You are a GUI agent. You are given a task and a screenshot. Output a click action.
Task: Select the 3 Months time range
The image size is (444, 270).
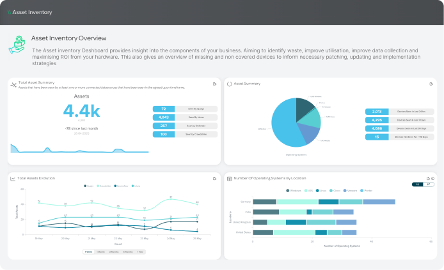coord(114,251)
